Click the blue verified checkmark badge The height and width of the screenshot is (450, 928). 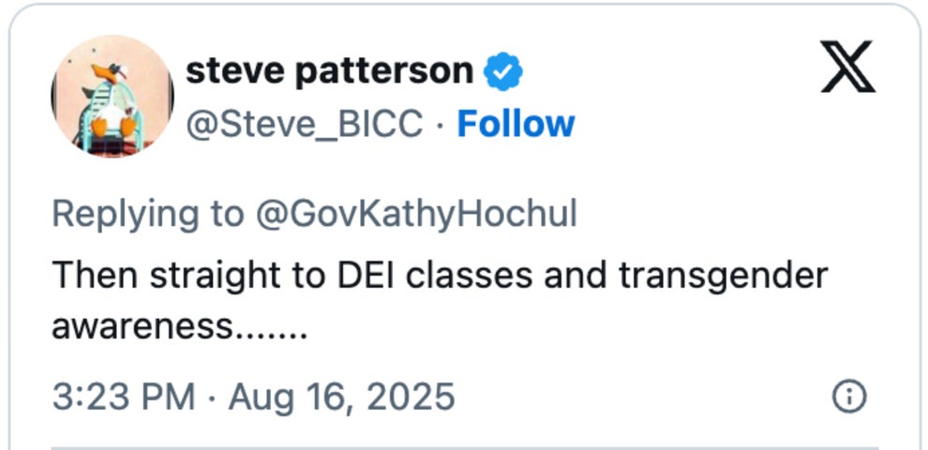coord(502,71)
